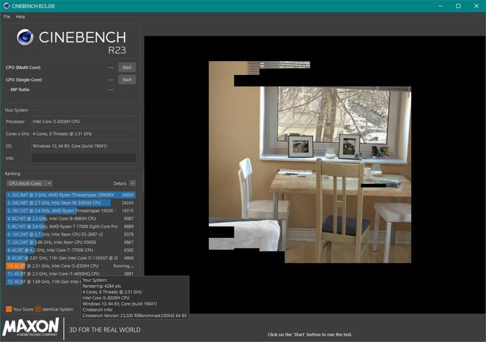Minimize the Cinebench window
The width and height of the screenshot is (486, 342).
click(440, 6)
